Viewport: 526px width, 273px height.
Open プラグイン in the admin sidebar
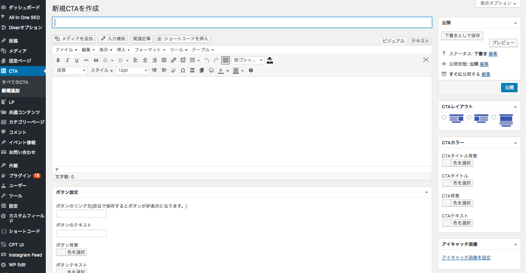(x=23, y=175)
